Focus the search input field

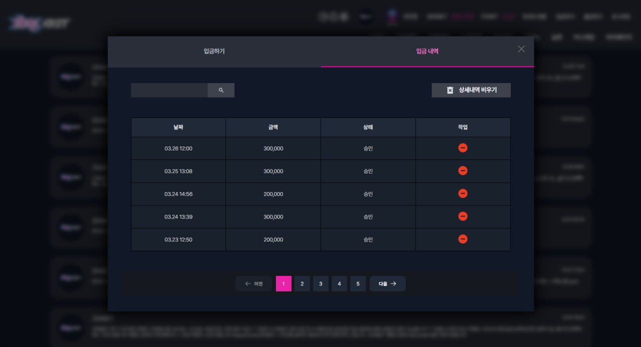click(169, 90)
